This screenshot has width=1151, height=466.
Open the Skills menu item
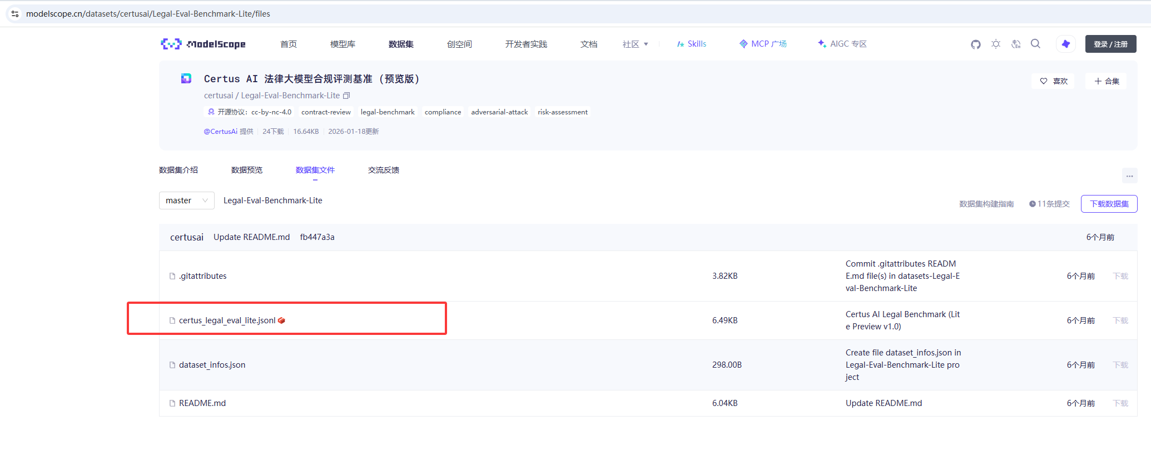pyautogui.click(x=691, y=44)
